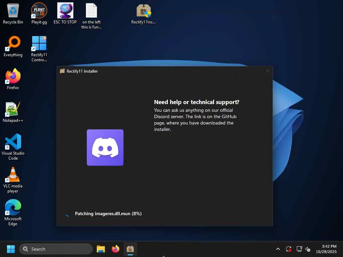Open the Windows Start menu
Viewport: 343px width, 257px height.
pyautogui.click(x=11, y=249)
